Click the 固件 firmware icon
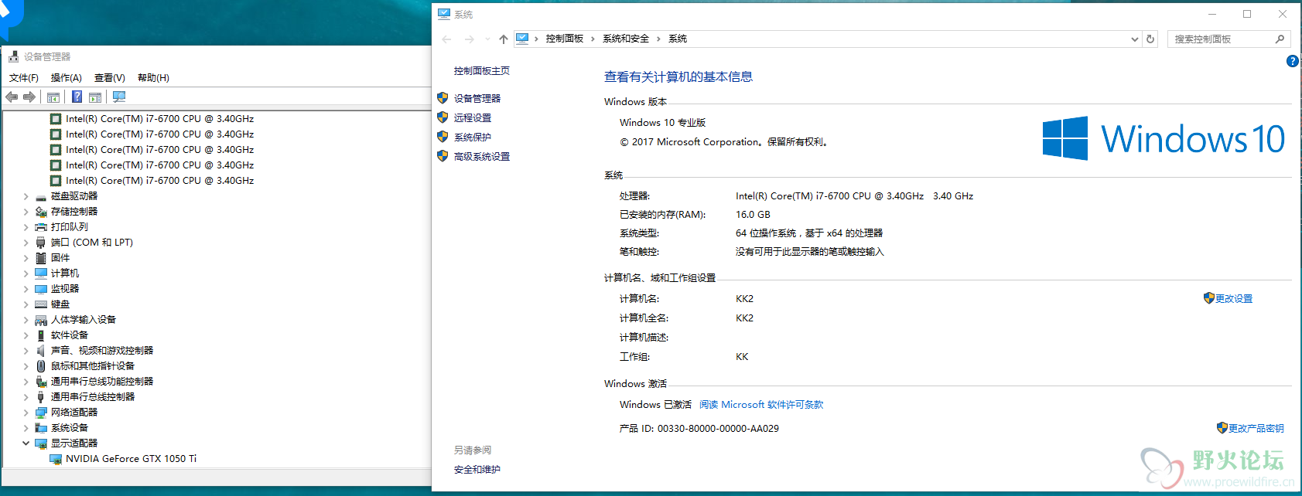This screenshot has width=1302, height=496. click(x=41, y=258)
